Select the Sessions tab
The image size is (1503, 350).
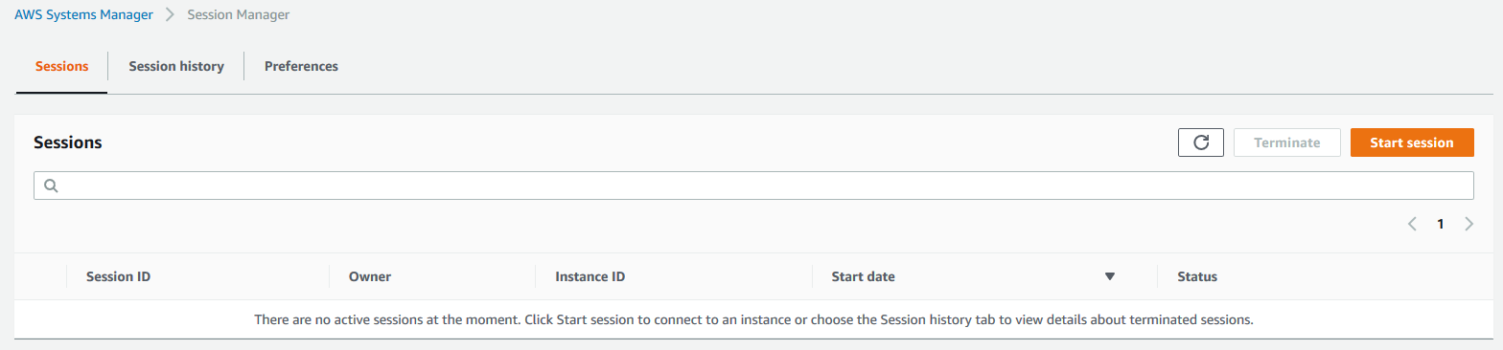(62, 66)
